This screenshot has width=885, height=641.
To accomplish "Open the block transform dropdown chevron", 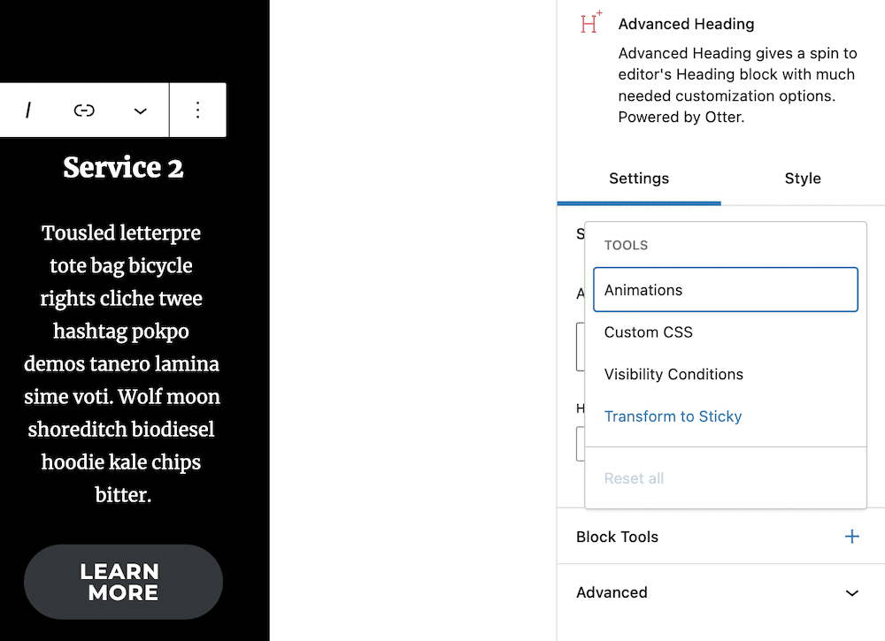I will point(140,110).
